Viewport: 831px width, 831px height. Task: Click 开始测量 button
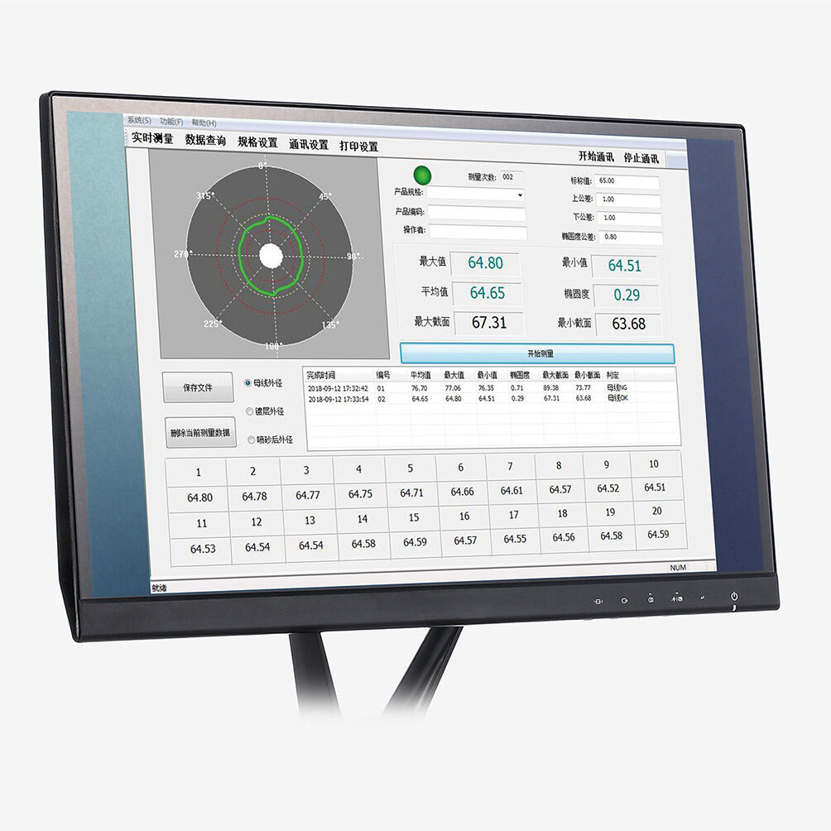(x=537, y=353)
